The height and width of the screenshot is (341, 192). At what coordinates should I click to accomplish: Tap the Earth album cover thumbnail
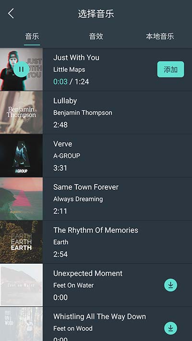pyautogui.click(x=21, y=242)
